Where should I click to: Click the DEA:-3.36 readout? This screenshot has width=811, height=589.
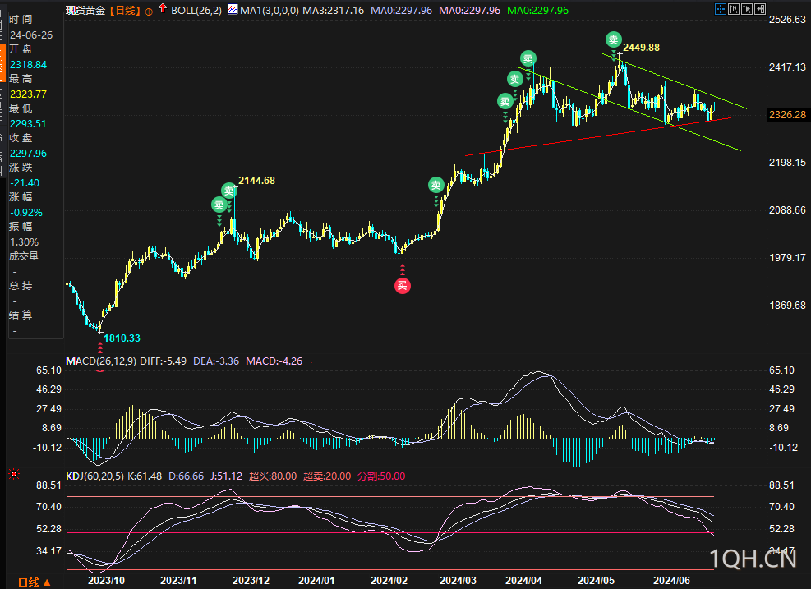point(216,361)
